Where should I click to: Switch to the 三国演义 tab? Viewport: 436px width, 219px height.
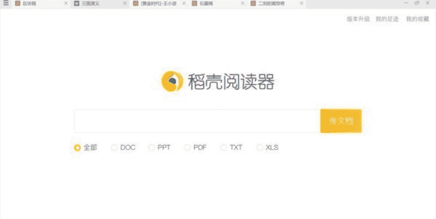(100, 3)
